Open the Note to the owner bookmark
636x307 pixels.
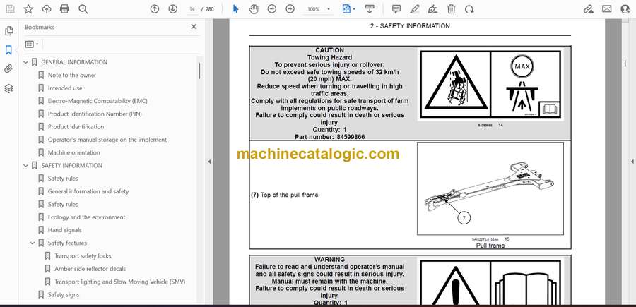tap(72, 76)
